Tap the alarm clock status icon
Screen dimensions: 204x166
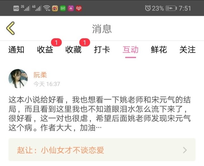tap(148, 8)
